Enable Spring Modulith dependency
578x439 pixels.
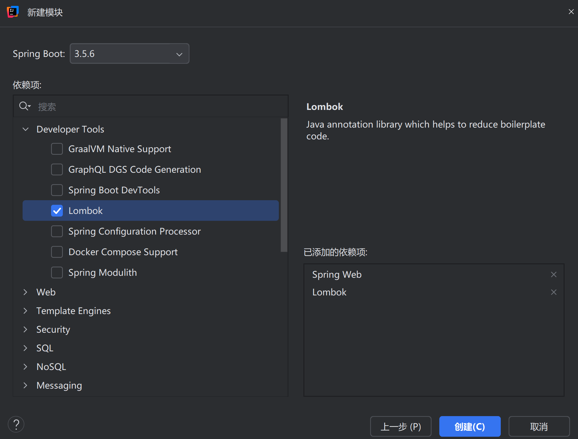(x=57, y=272)
